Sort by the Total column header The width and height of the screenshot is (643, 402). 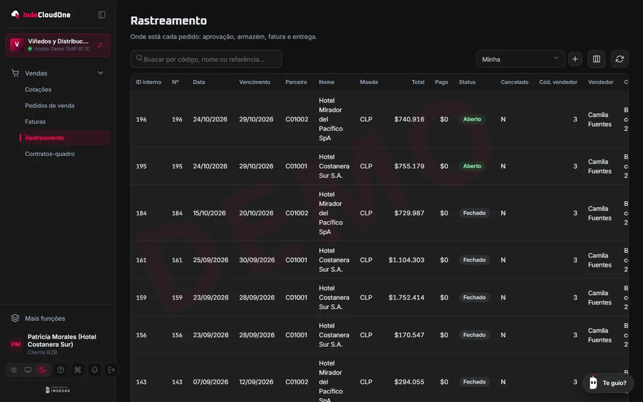(418, 82)
